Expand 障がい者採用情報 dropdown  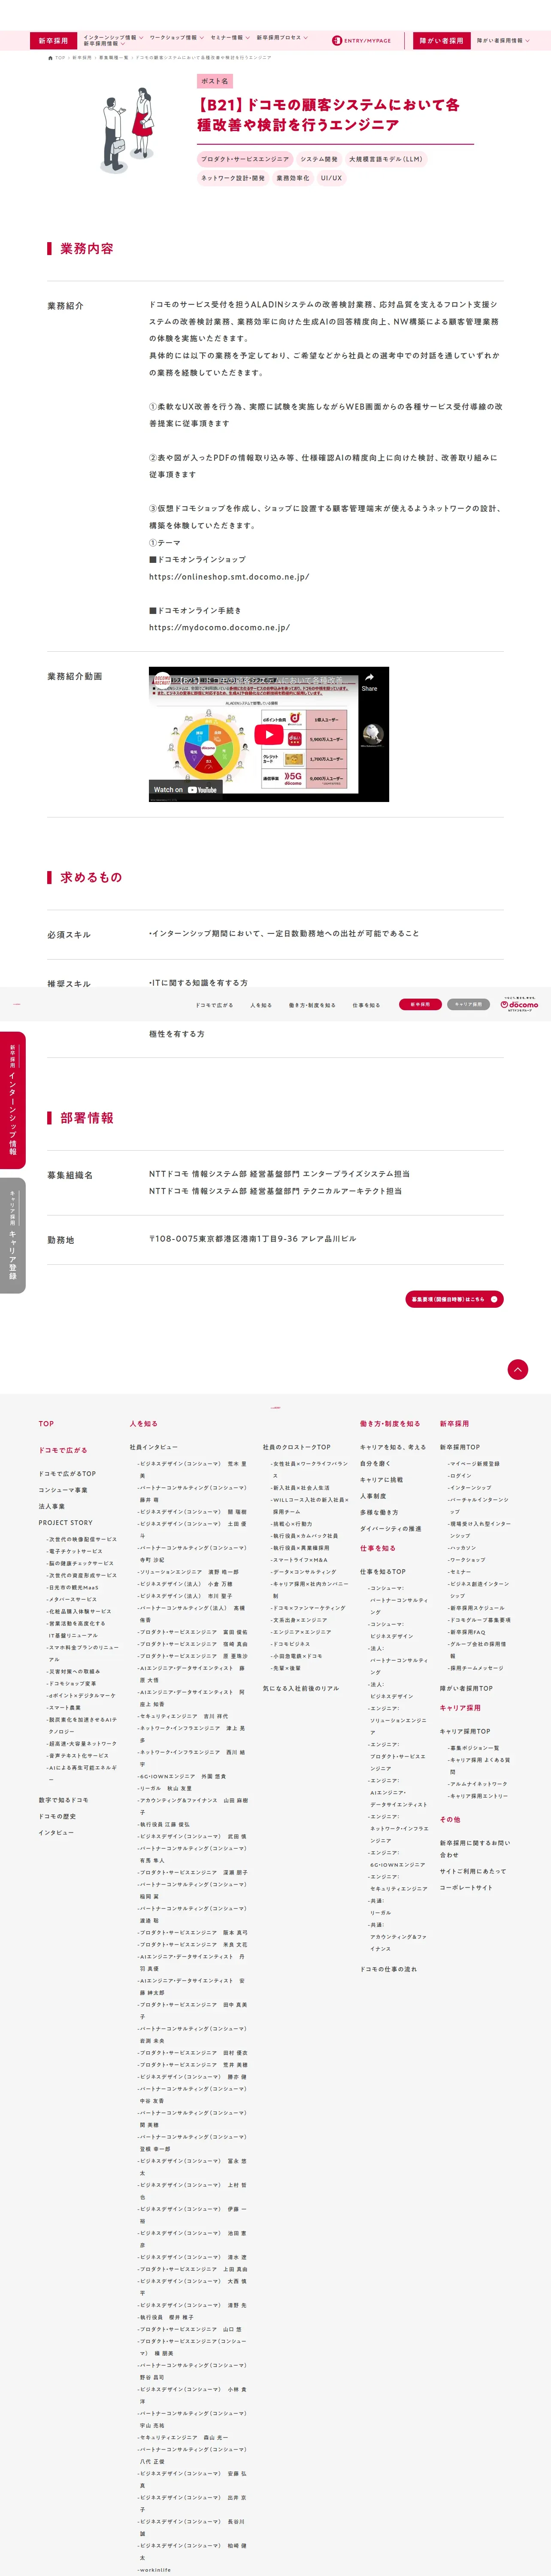pyautogui.click(x=503, y=41)
